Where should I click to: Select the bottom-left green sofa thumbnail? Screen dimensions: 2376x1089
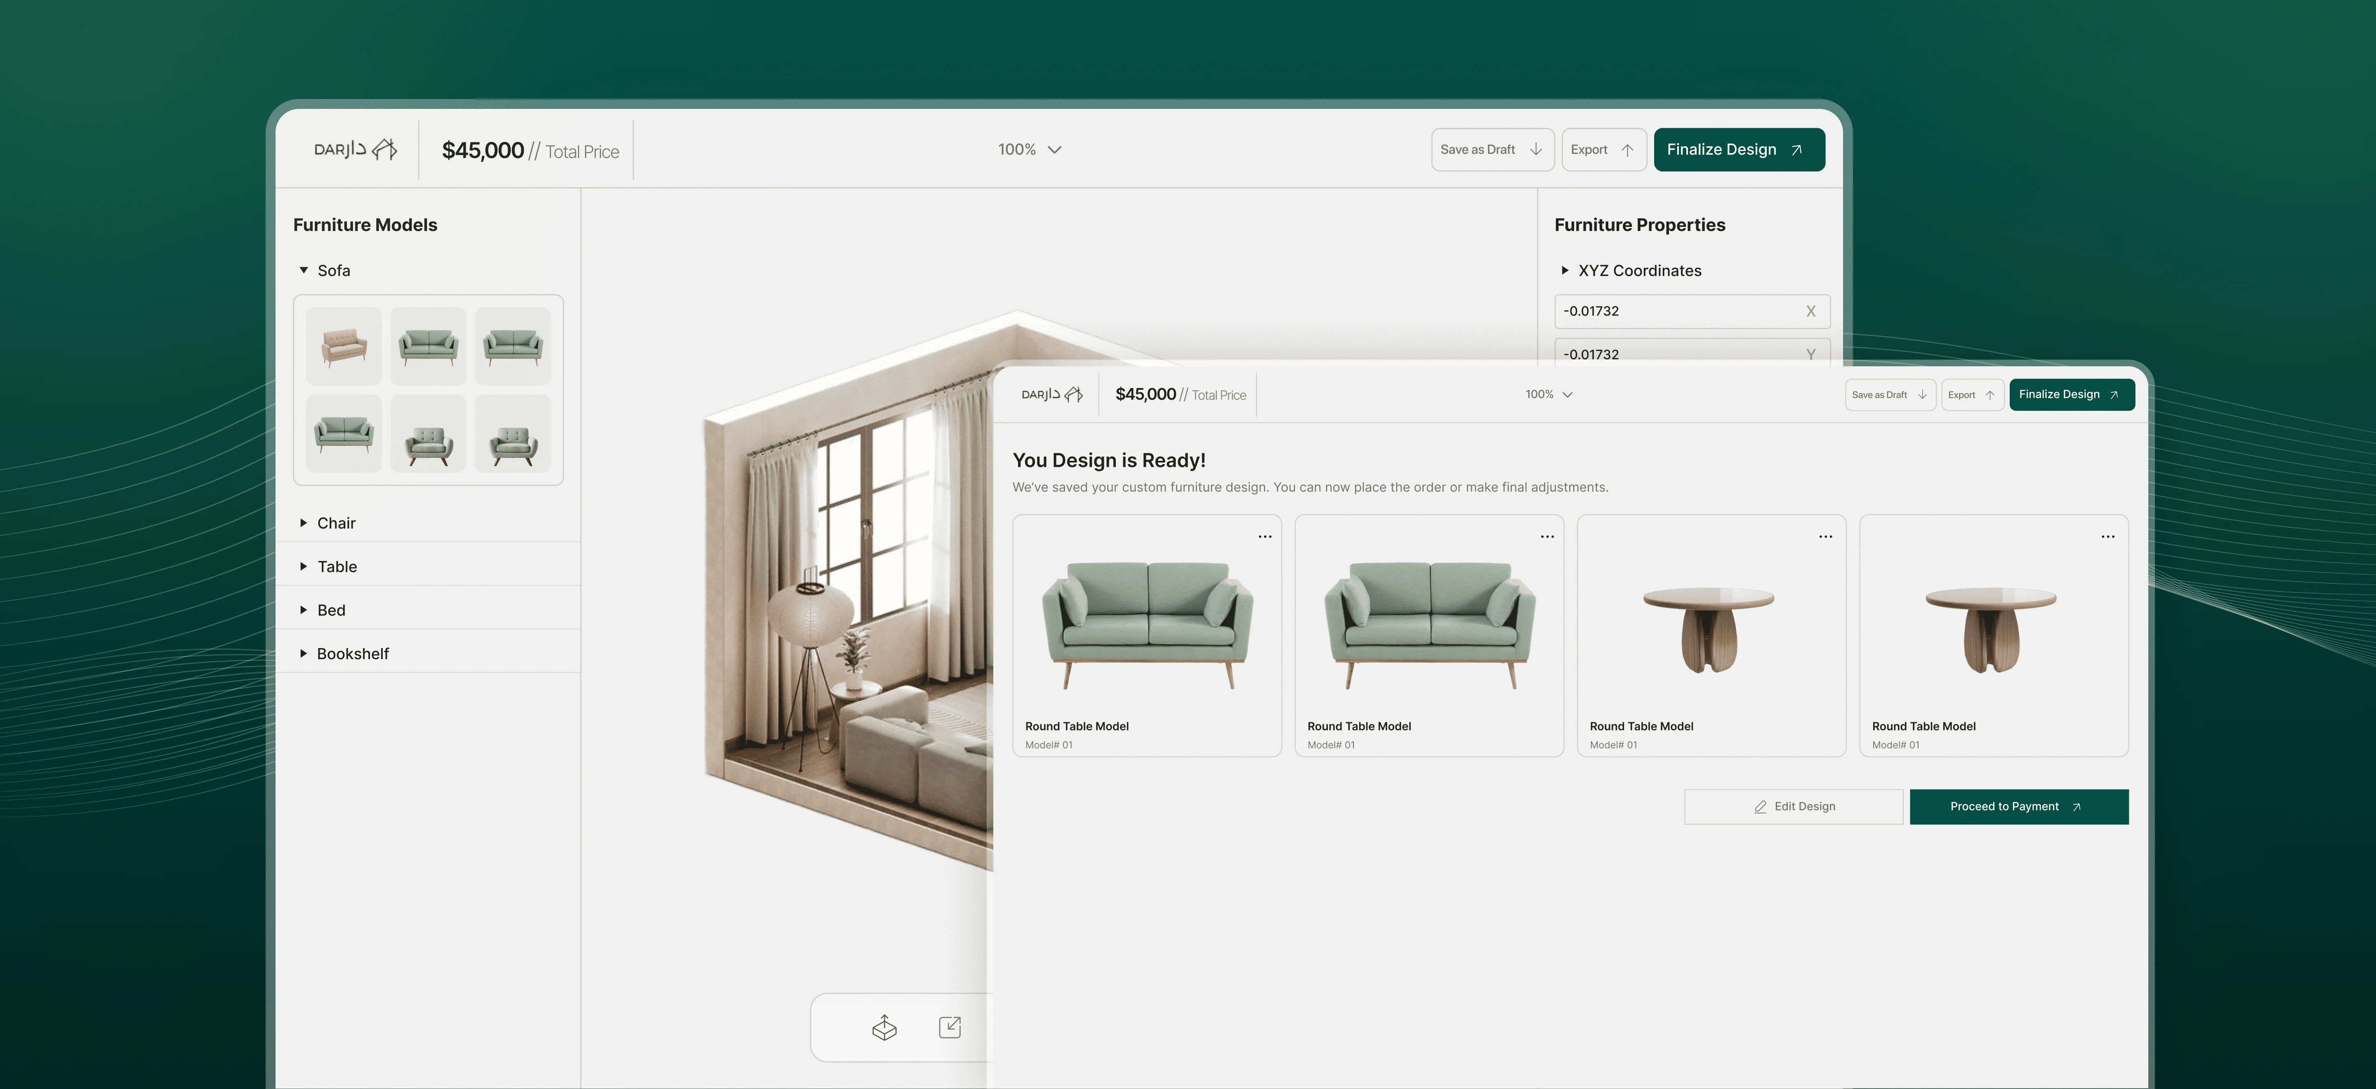[x=344, y=434]
